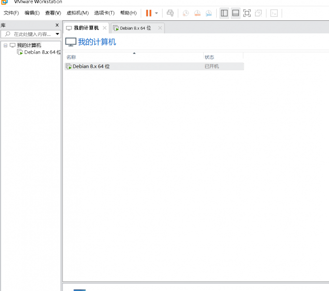The width and height of the screenshot is (329, 291).
Task: Click the console view toolbar icon
Action: (x=274, y=13)
